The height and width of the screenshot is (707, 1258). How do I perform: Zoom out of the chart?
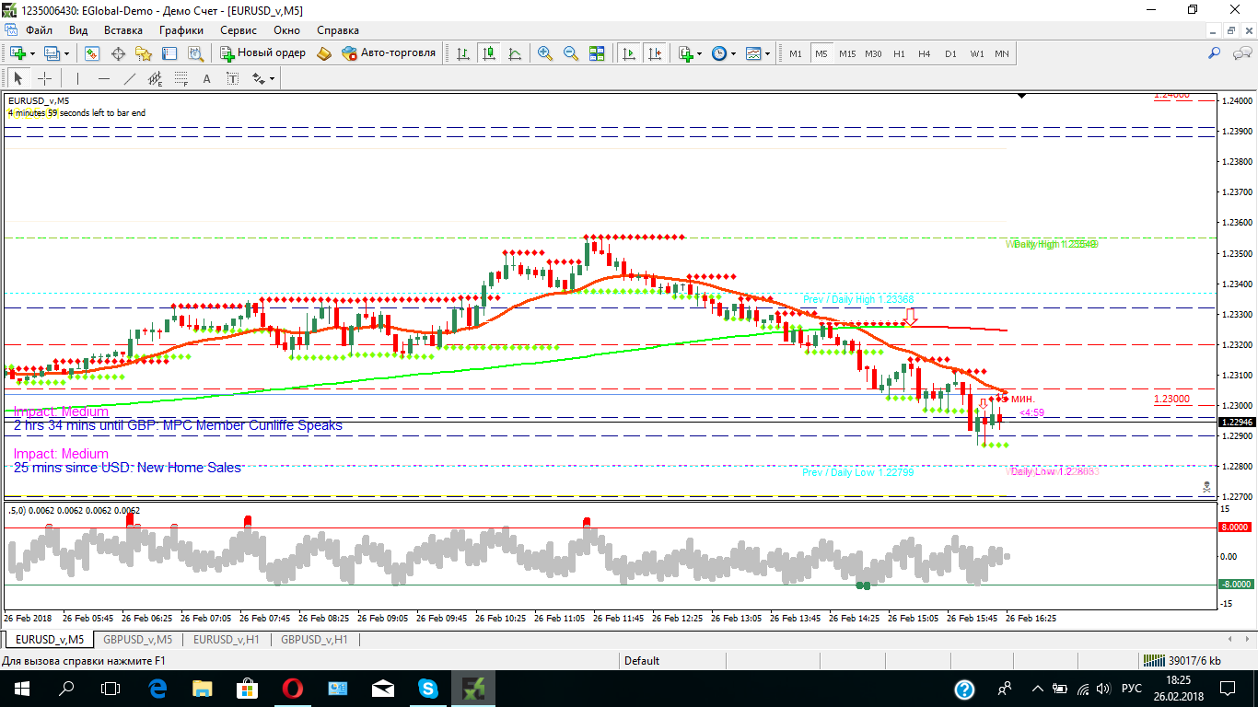point(571,53)
